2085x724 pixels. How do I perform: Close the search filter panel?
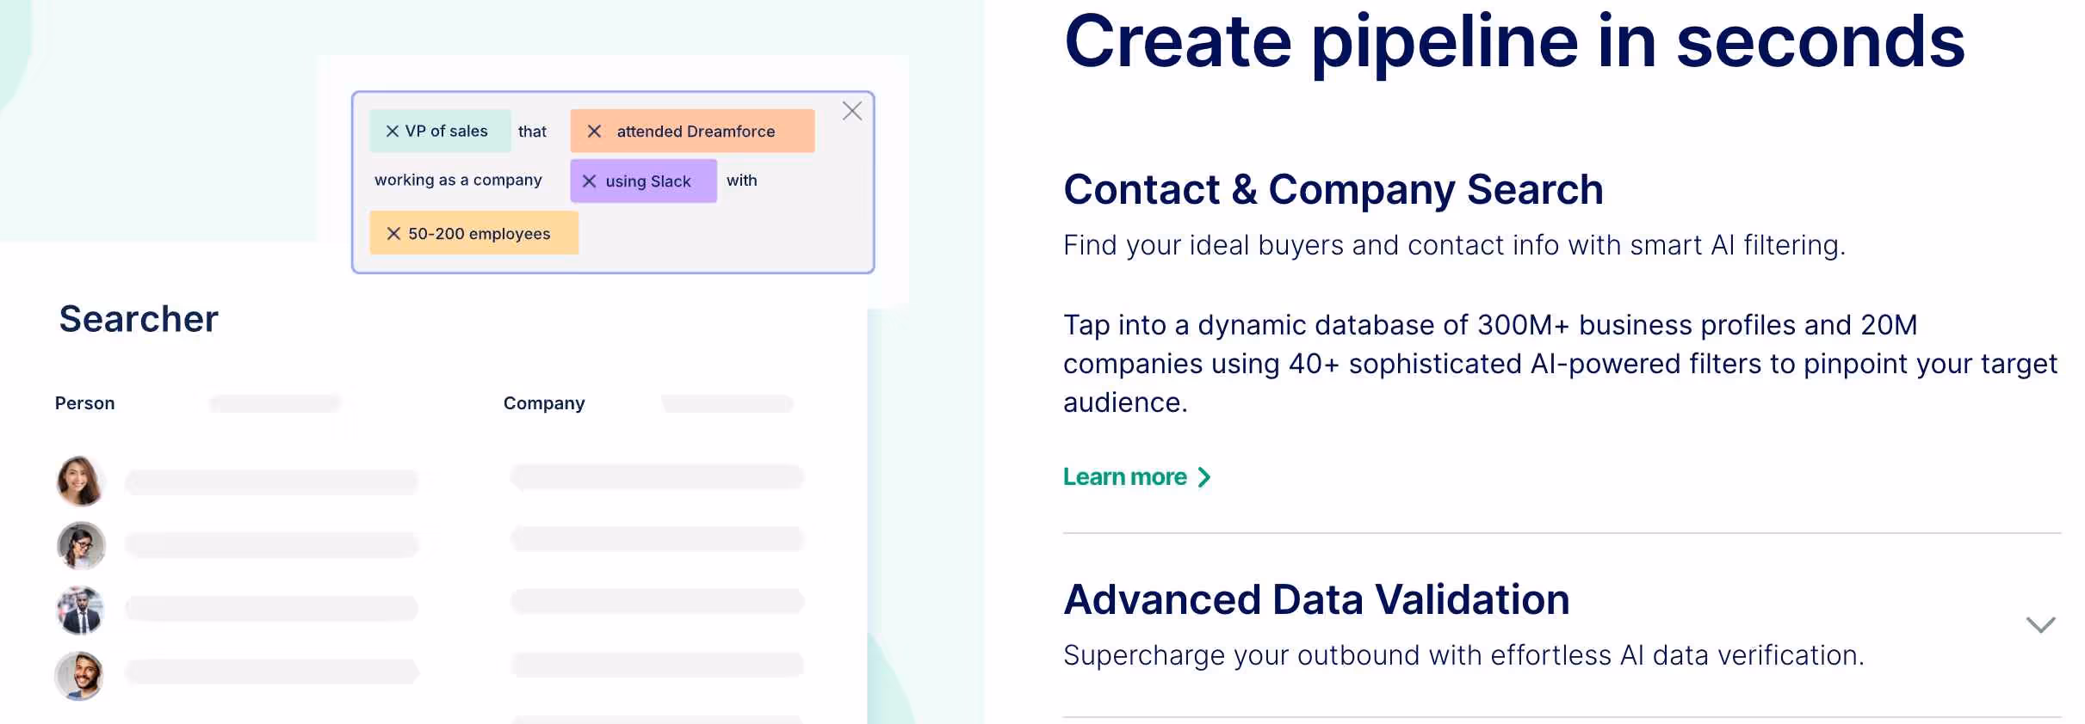(x=851, y=111)
